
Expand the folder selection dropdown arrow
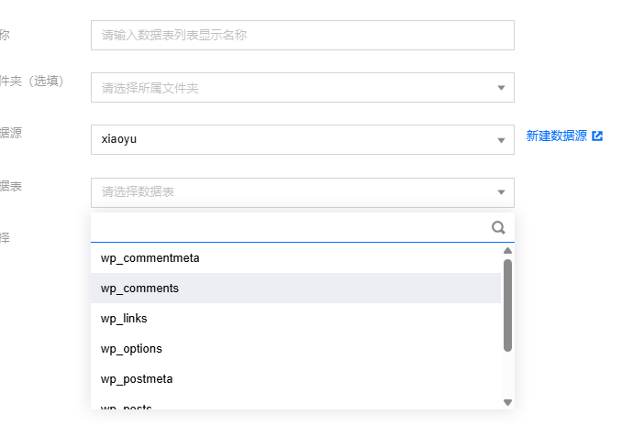point(501,88)
